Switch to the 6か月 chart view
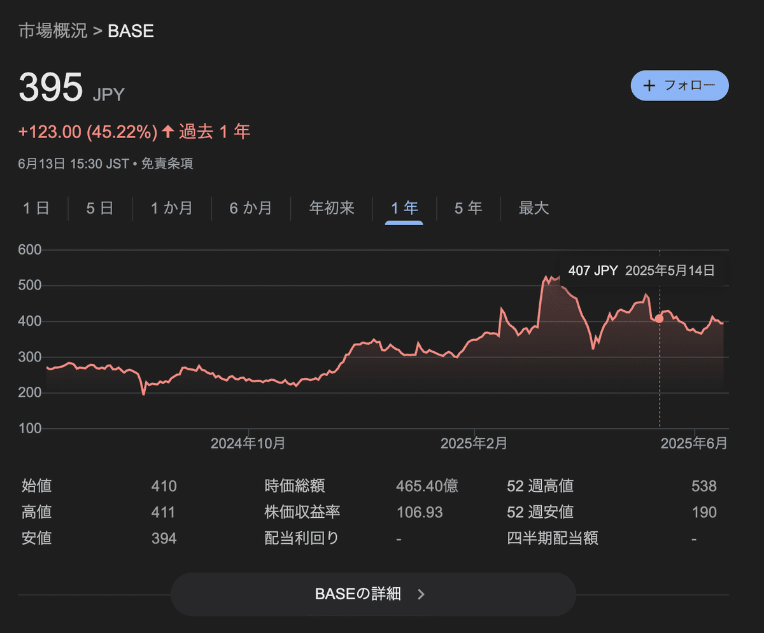Screen dimensions: 764x633 251,208
